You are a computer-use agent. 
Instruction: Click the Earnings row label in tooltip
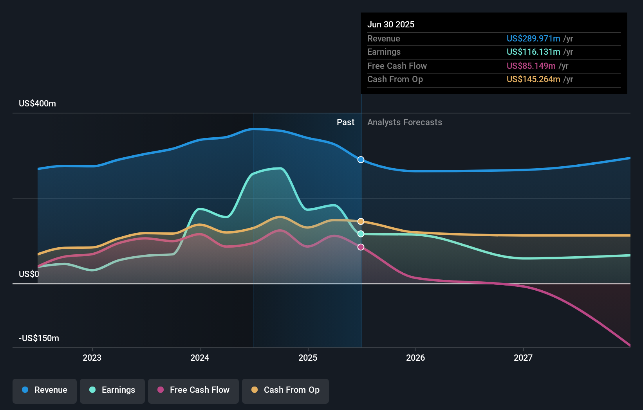pos(384,52)
